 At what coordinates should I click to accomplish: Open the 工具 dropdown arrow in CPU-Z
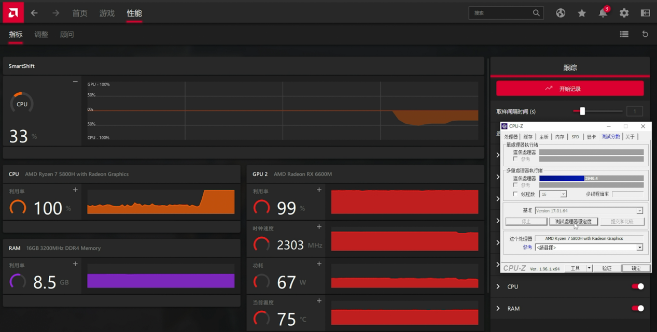point(589,268)
